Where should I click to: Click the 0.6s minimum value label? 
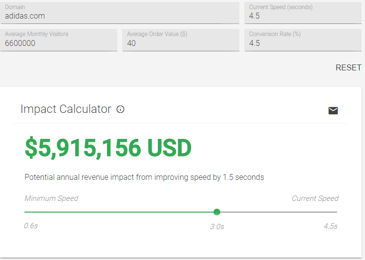coord(31,226)
